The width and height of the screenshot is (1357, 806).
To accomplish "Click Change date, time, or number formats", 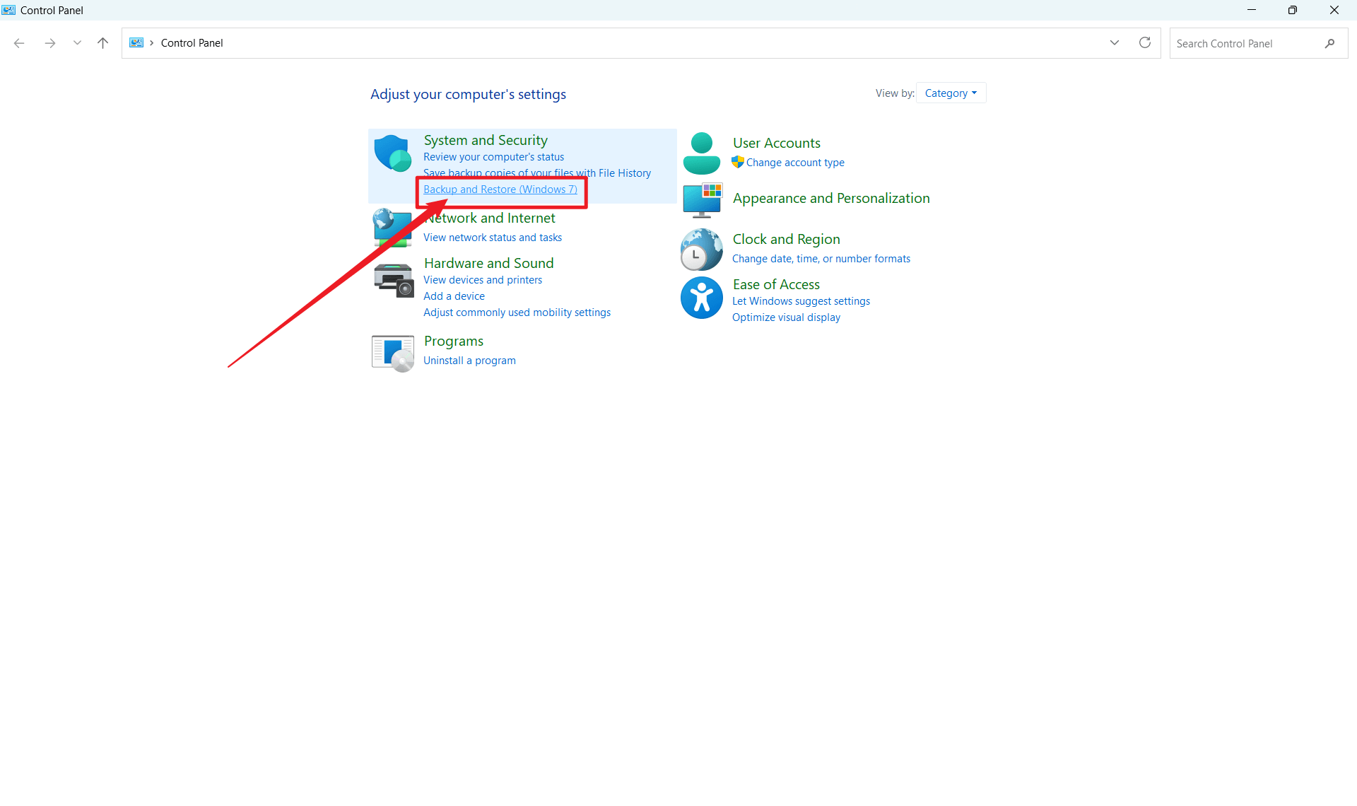I will 821,259.
